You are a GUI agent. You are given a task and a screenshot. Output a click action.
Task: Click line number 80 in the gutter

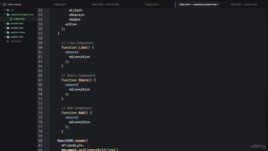click(x=40, y=141)
